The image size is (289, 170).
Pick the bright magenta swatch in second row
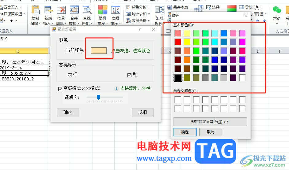tap(242, 42)
